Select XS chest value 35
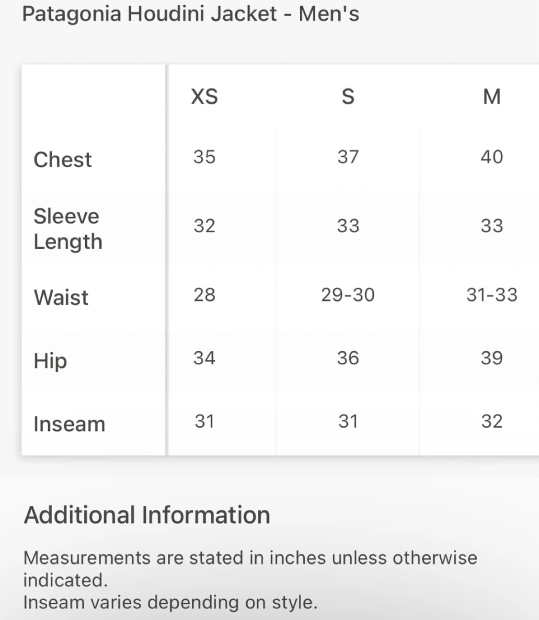539x620 pixels. point(205,157)
